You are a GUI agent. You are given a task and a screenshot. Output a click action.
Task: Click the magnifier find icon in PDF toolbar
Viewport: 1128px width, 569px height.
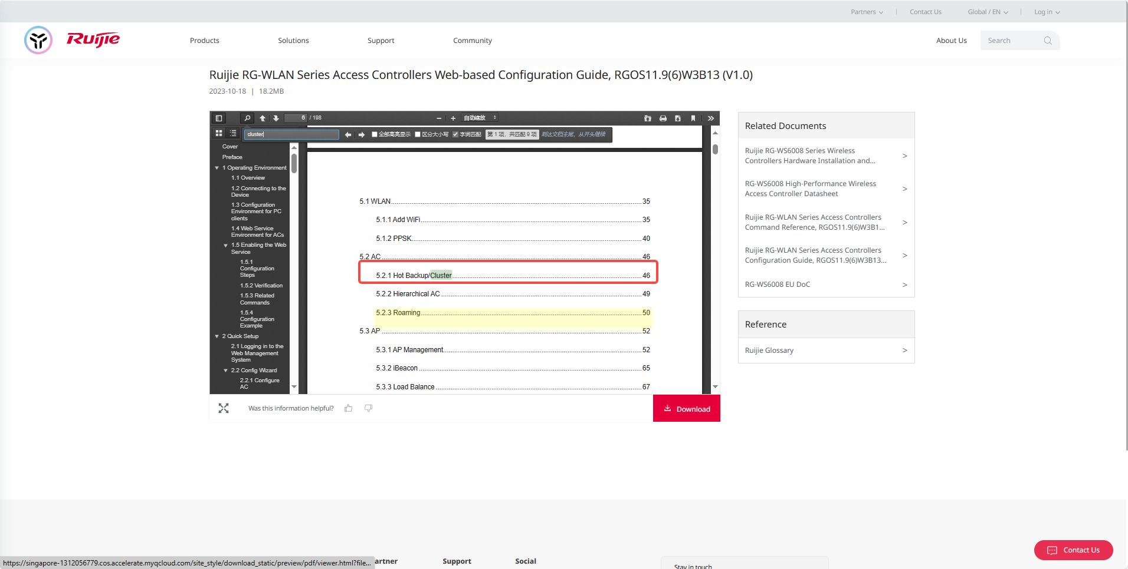[248, 118]
